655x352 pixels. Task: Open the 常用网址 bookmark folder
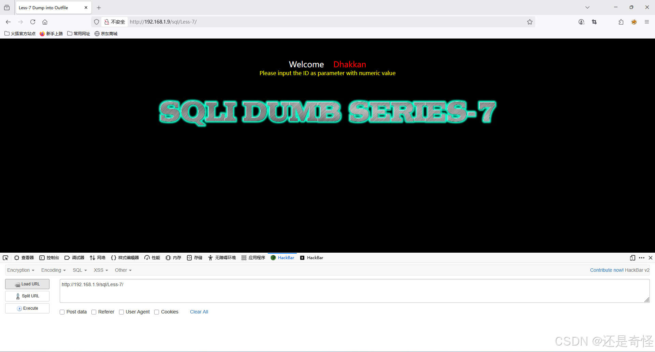click(79, 33)
